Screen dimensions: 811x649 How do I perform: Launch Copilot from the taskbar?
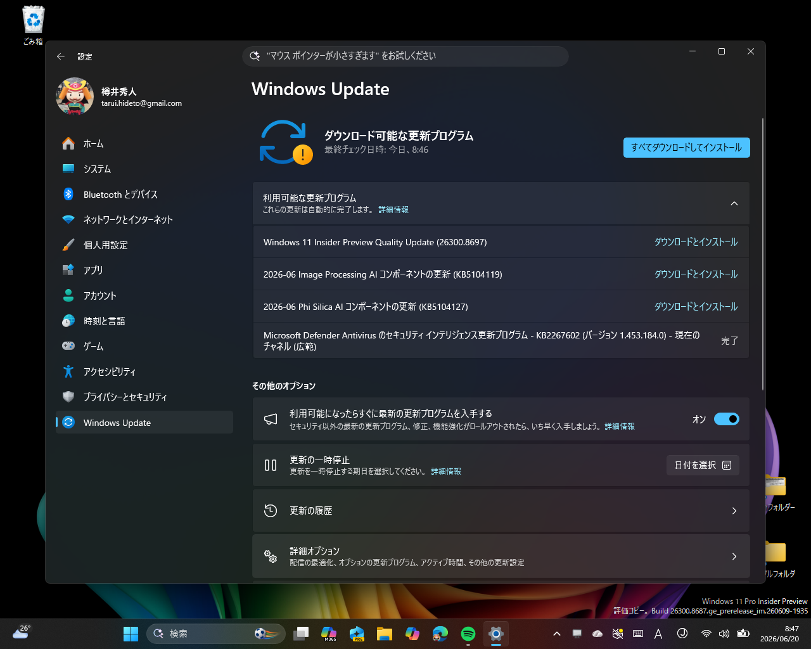(412, 634)
